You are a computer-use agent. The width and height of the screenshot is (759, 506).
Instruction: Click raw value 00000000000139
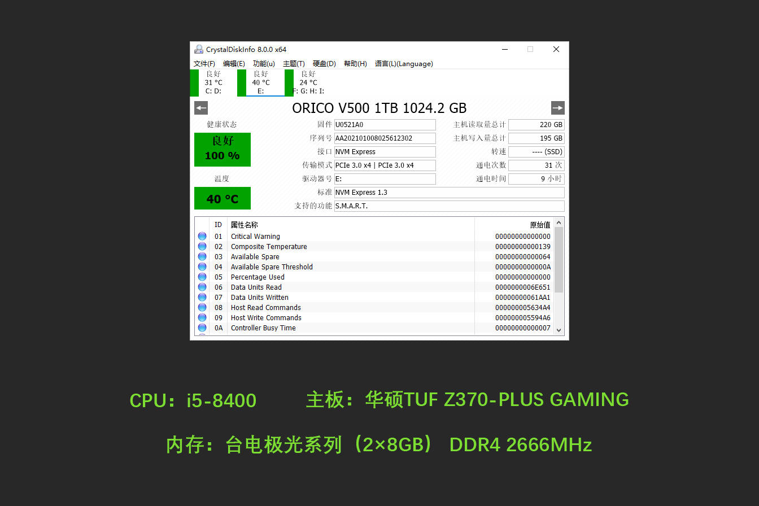(523, 247)
